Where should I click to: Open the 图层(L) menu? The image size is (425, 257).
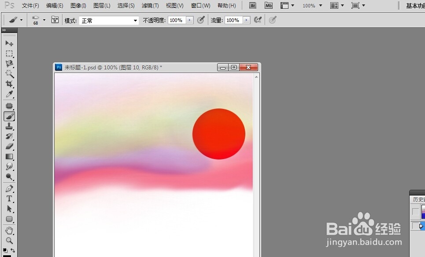[102, 6]
